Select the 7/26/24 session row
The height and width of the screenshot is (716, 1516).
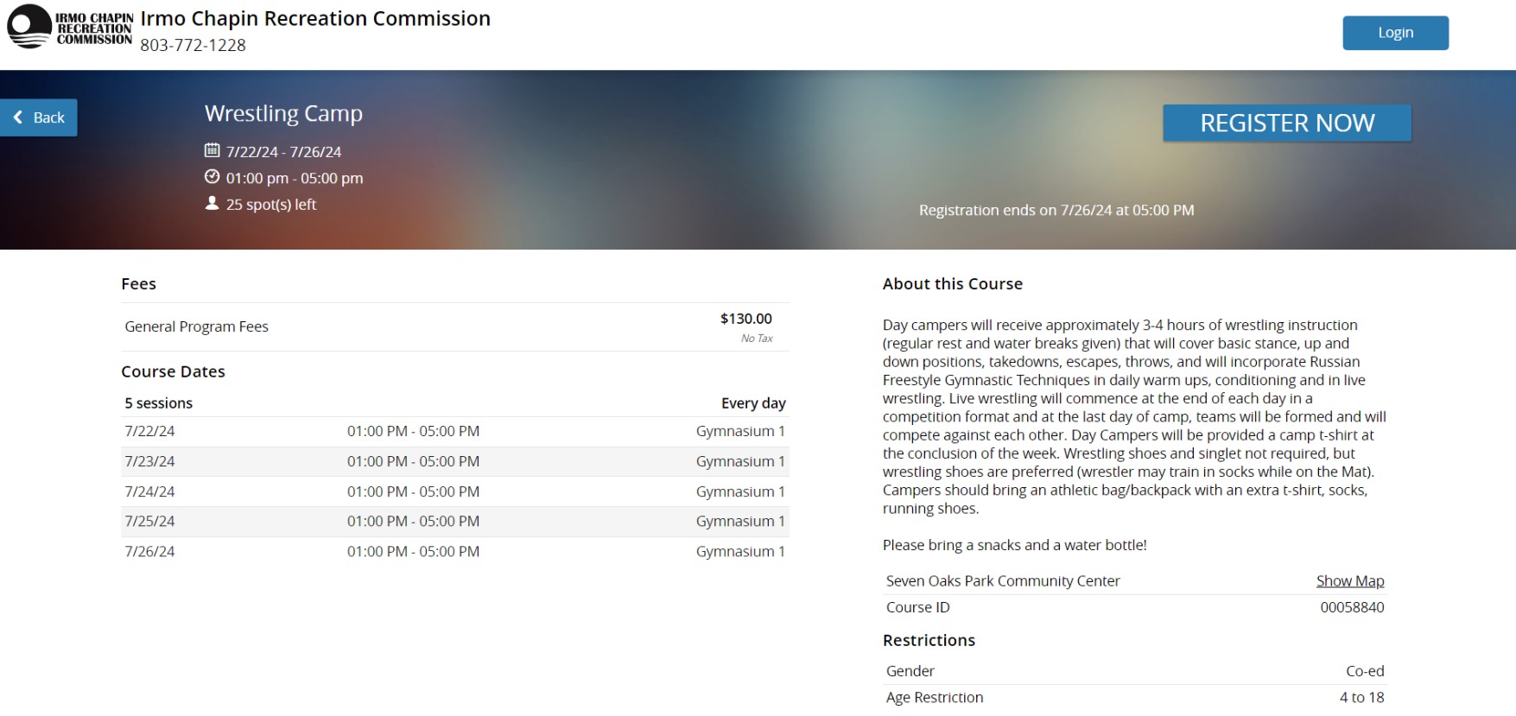tap(454, 551)
